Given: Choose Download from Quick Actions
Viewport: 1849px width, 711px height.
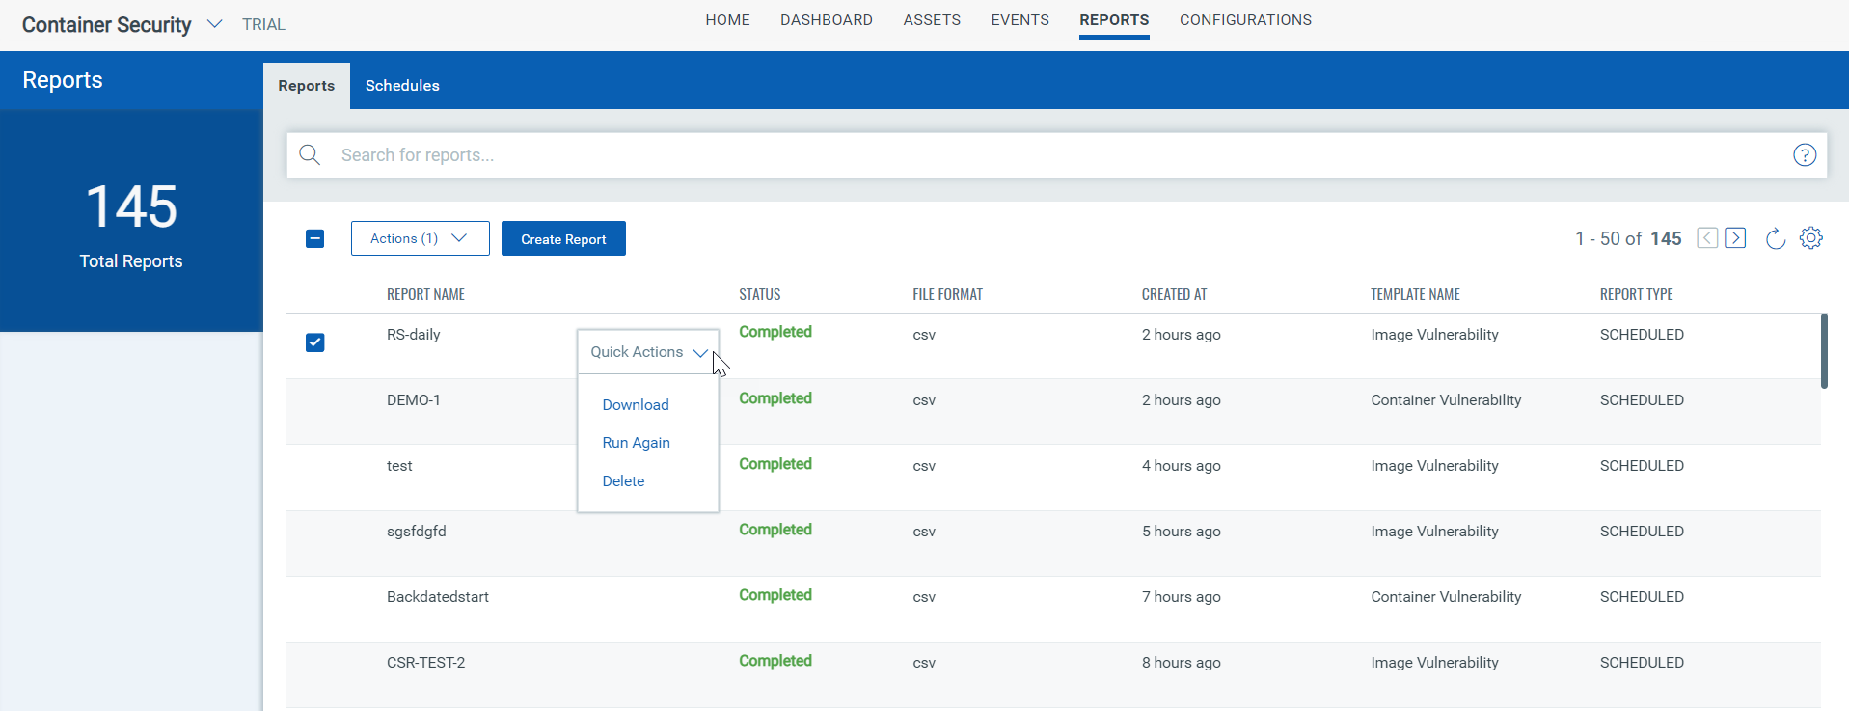Looking at the screenshot, I should pyautogui.click(x=636, y=405).
